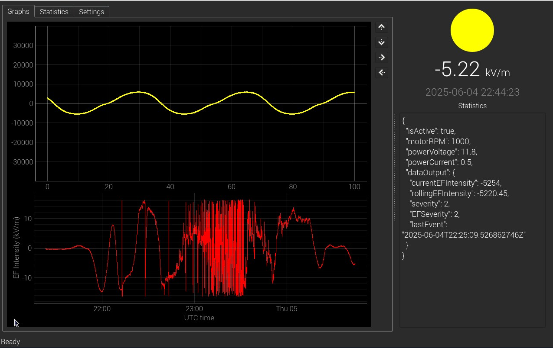Click the Statistics heading above JSON panel
553x348 pixels.
coord(472,106)
